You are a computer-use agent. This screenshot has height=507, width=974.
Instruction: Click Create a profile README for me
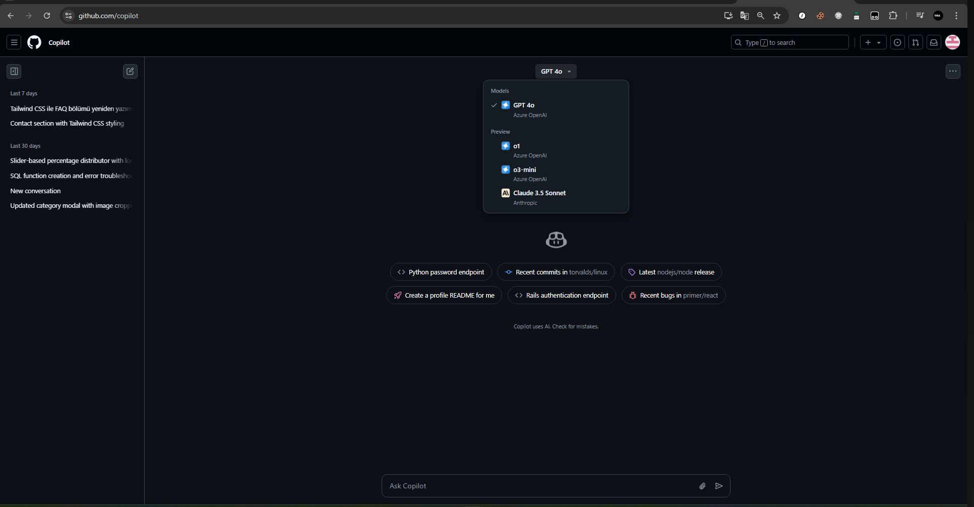pyautogui.click(x=444, y=295)
